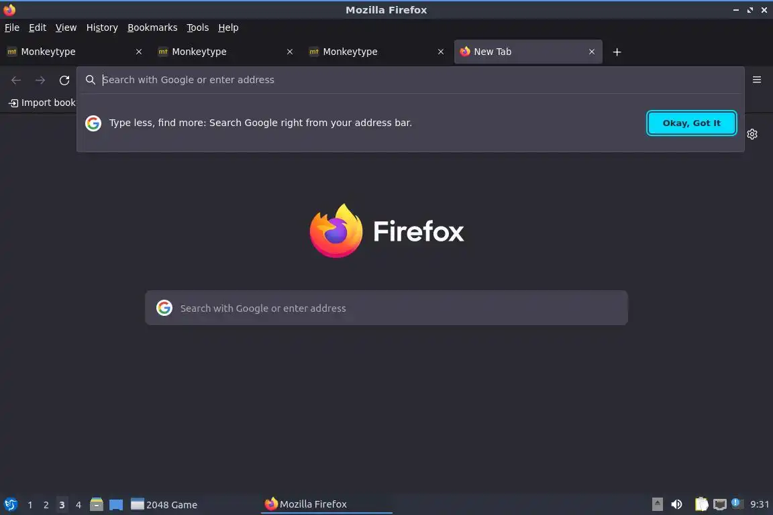This screenshot has height=515, width=773.
Task: Click the eject removable media tray icon
Action: coord(657,504)
